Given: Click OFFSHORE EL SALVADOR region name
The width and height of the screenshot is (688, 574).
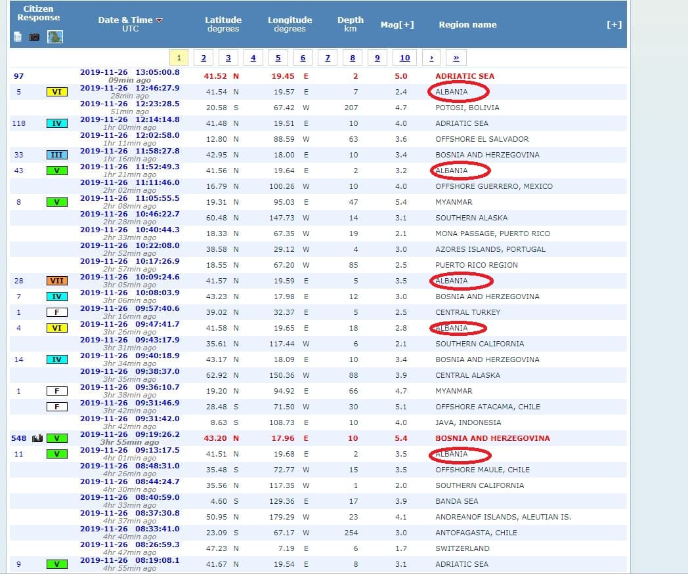Looking at the screenshot, I should click(x=482, y=140).
